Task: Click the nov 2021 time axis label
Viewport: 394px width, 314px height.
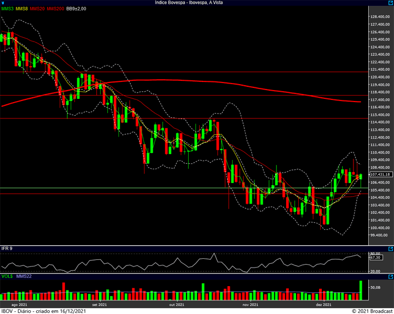Action: point(250,305)
